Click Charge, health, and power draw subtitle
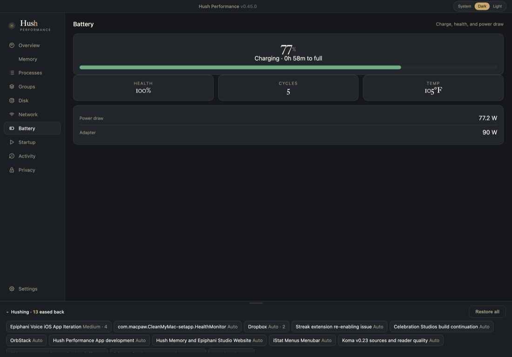512x357 pixels. (x=470, y=24)
